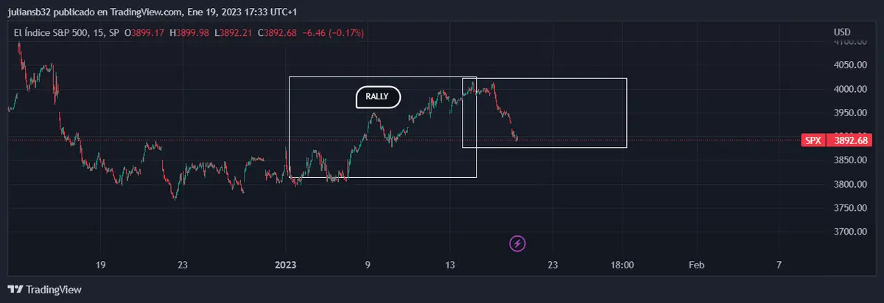Click the 18:00 label on time axis
The image size is (884, 303).
622,265
